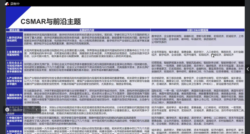Select the 4.产业链供应链韧性 topic cell
The image size is (250, 134).
tap(14, 81)
